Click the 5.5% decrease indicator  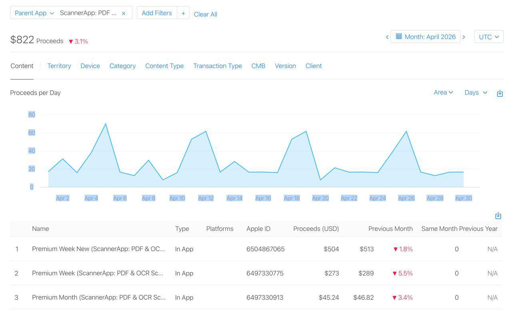point(403,273)
